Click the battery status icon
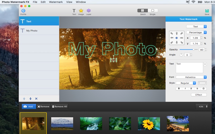 click(200, 2)
